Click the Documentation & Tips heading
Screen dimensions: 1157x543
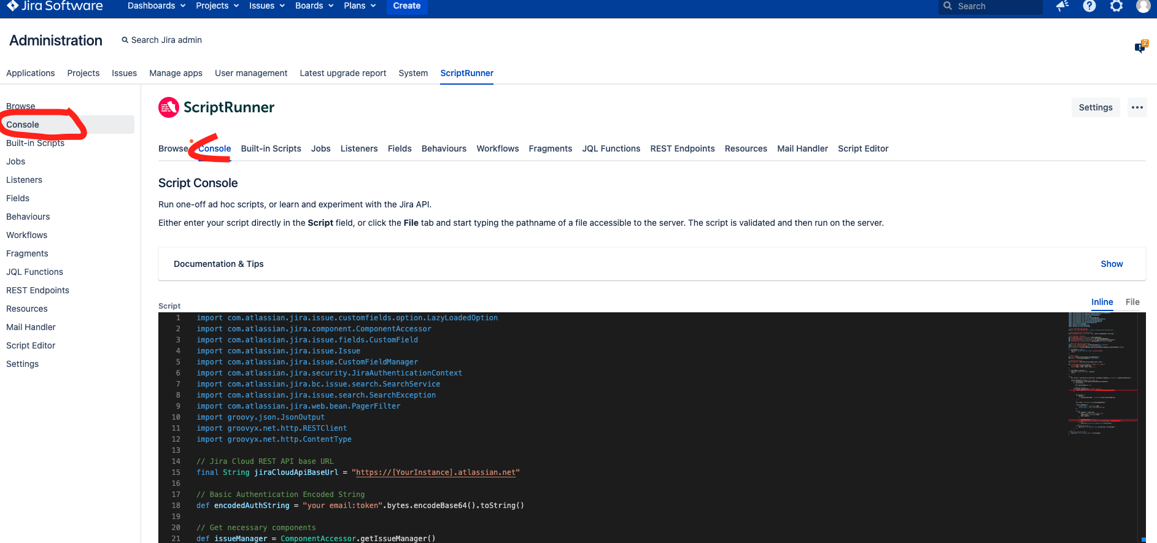point(219,264)
